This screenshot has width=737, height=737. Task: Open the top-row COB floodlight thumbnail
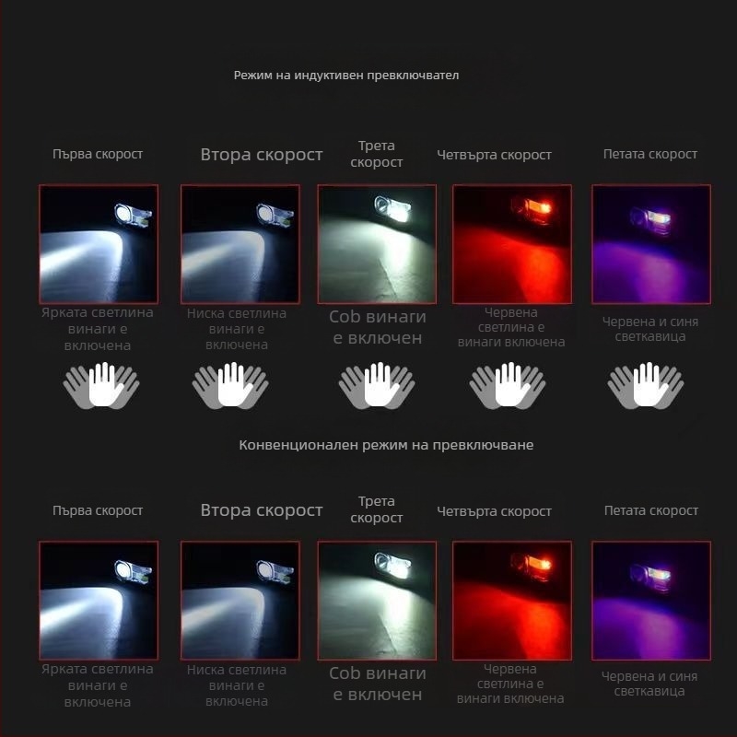[377, 244]
